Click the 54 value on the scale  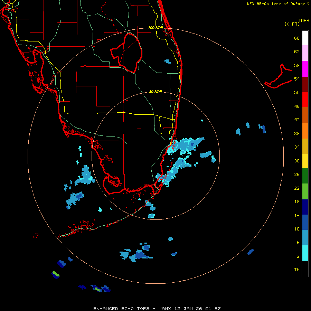coord(297,79)
